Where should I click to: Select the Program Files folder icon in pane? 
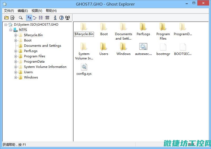click(163, 27)
